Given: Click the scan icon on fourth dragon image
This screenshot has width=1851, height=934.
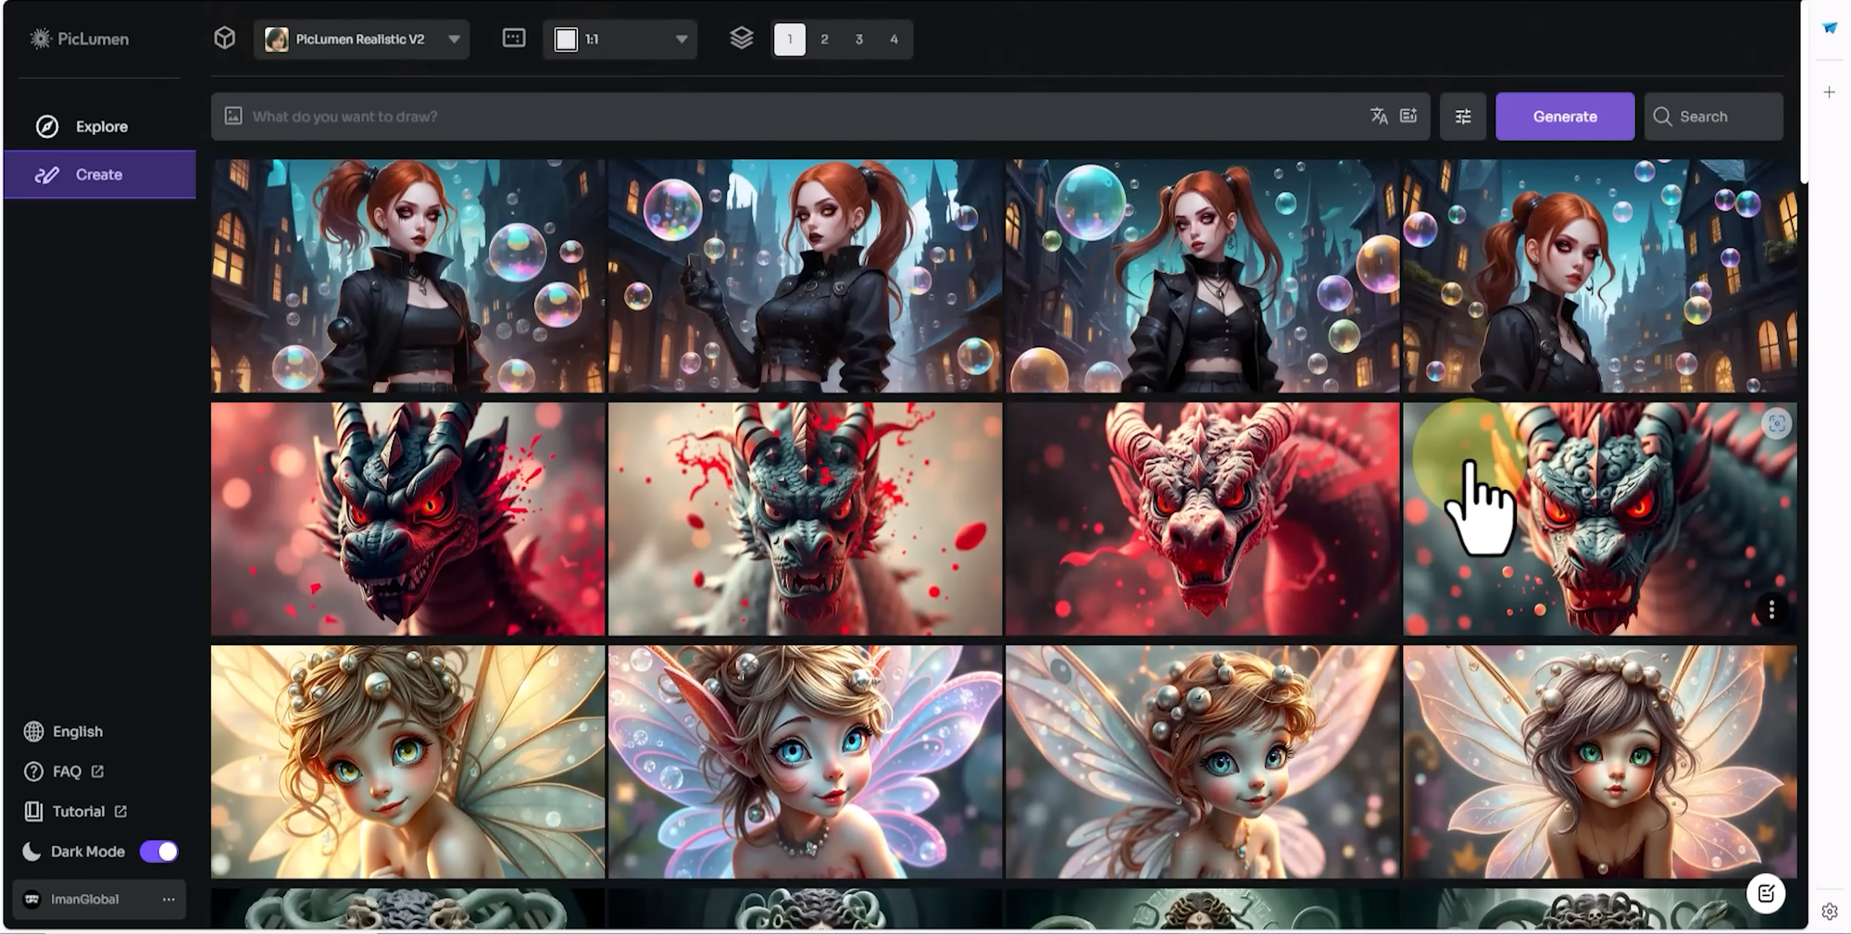Looking at the screenshot, I should (x=1777, y=424).
